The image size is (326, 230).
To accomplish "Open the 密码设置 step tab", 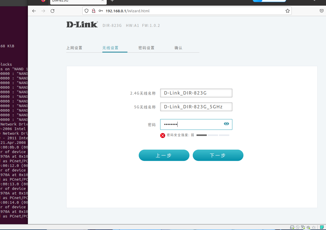I will (x=146, y=48).
